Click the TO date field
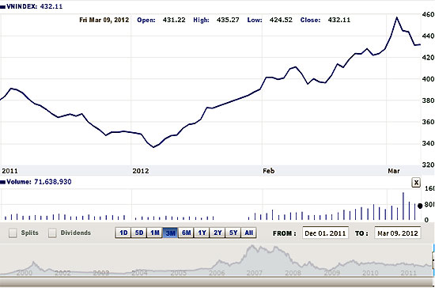 pos(398,233)
